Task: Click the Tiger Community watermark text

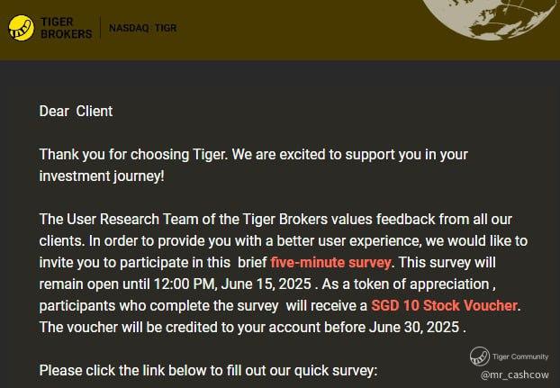Action: pyautogui.click(x=520, y=356)
